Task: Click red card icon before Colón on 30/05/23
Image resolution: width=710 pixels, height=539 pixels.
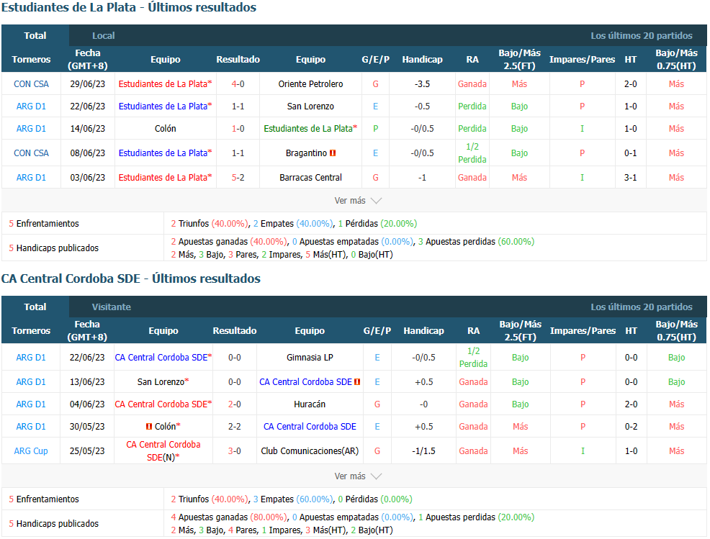Action: click(x=149, y=426)
